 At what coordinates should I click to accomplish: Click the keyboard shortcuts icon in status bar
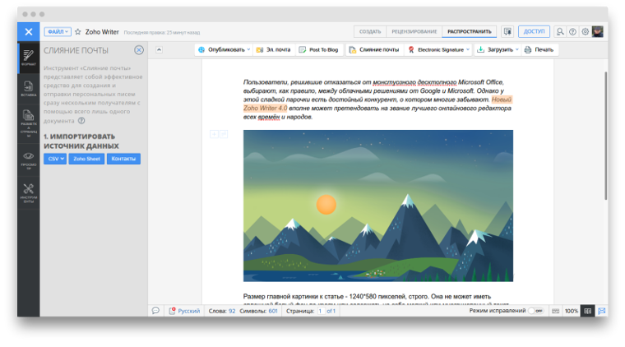point(555,311)
